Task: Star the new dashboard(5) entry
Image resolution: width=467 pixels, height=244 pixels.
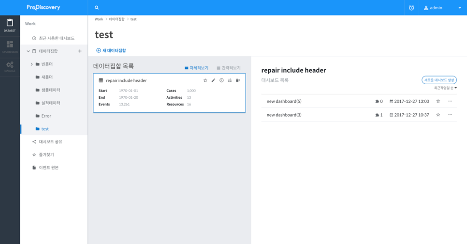Action: pos(438,101)
